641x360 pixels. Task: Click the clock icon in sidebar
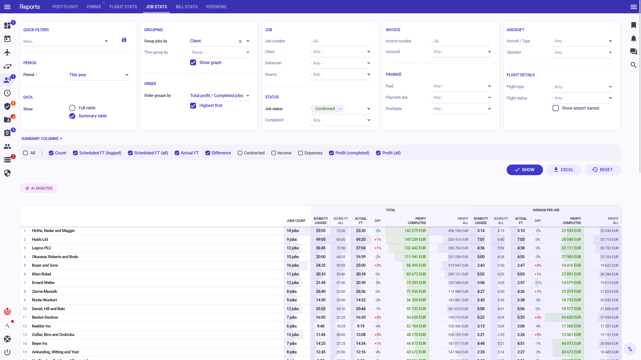(7, 93)
